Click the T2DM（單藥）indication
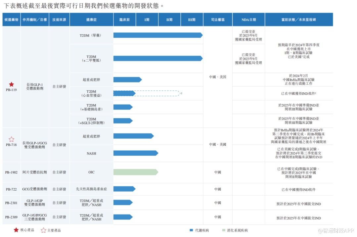 (91, 35)
